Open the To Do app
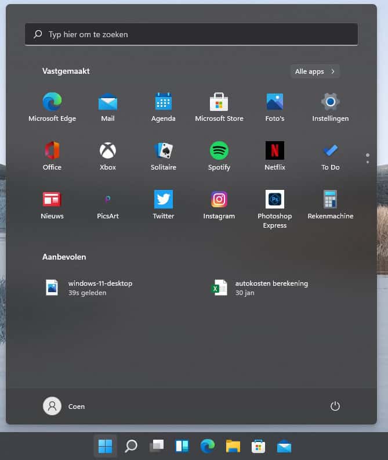Screen dimensions: 388x460 pyautogui.click(x=330, y=156)
